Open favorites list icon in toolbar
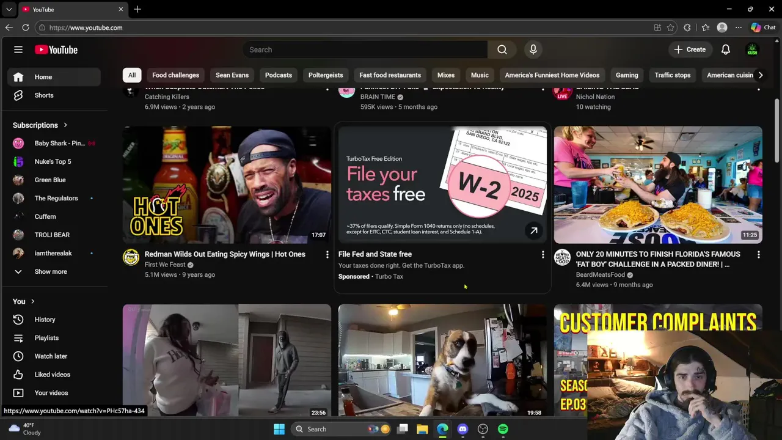782x440 pixels. pyautogui.click(x=706, y=28)
